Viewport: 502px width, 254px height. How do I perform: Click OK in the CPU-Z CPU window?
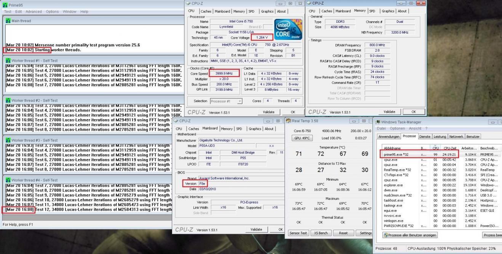(x=293, y=112)
